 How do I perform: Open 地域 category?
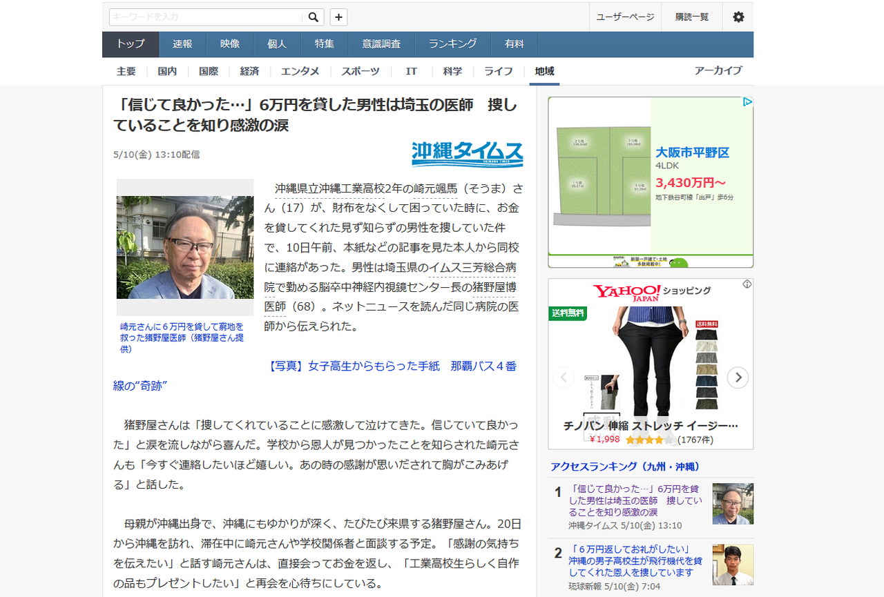[544, 71]
